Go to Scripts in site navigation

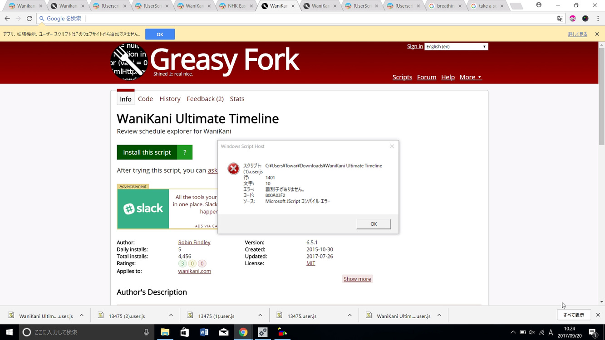pyautogui.click(x=402, y=77)
